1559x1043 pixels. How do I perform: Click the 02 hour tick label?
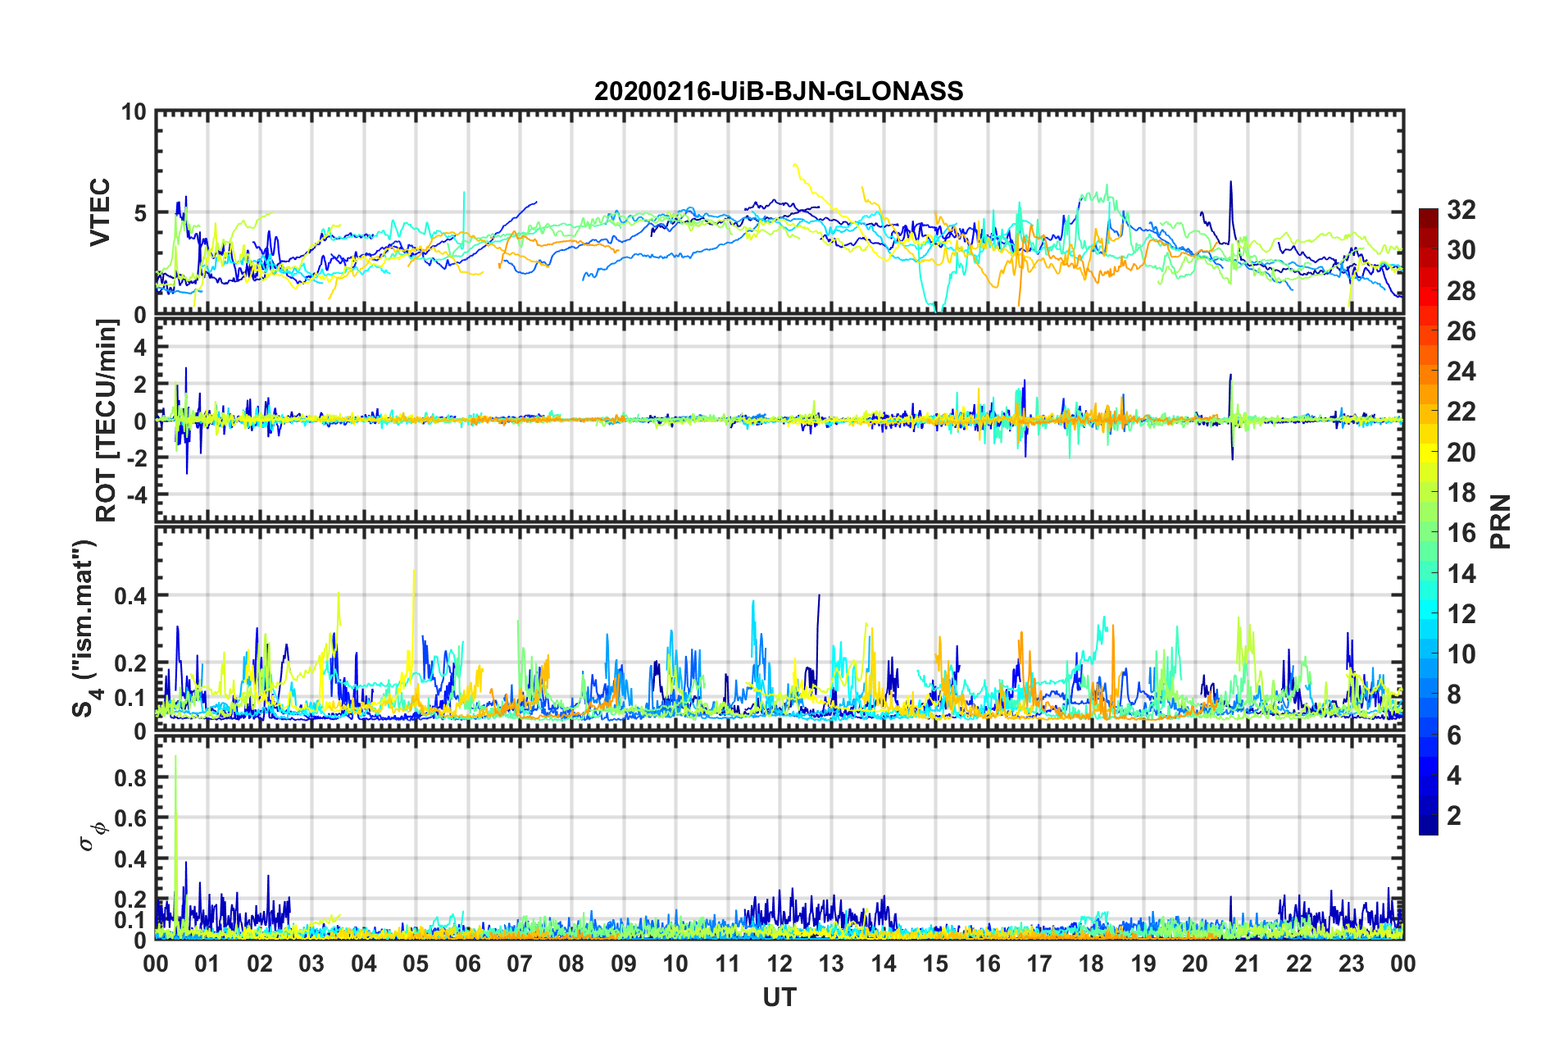coord(260,963)
